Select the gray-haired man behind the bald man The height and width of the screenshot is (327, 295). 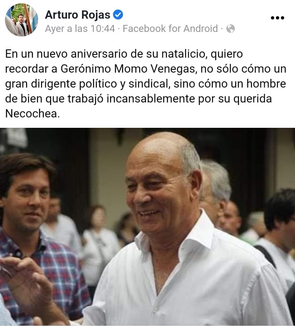[215, 188]
